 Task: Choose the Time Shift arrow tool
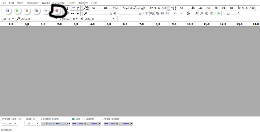tap(73, 13)
